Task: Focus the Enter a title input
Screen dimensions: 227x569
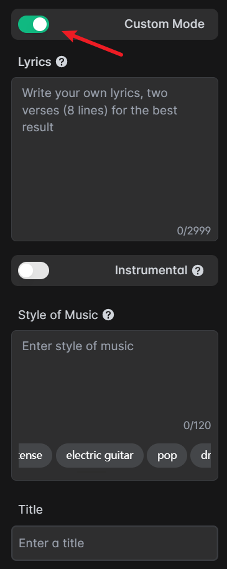Action: coord(114,543)
